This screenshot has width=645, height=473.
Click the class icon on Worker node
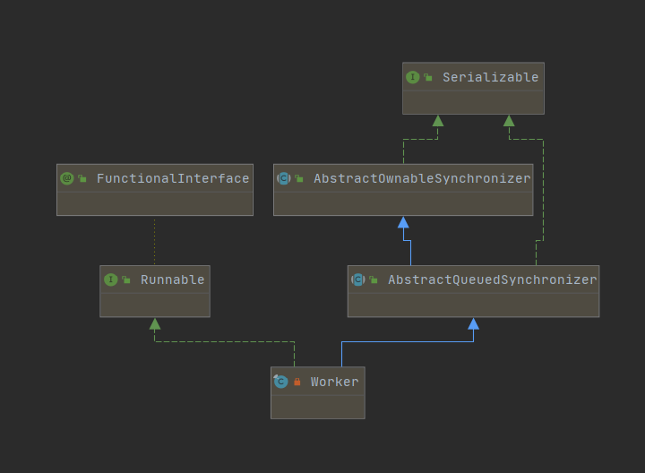coord(281,382)
